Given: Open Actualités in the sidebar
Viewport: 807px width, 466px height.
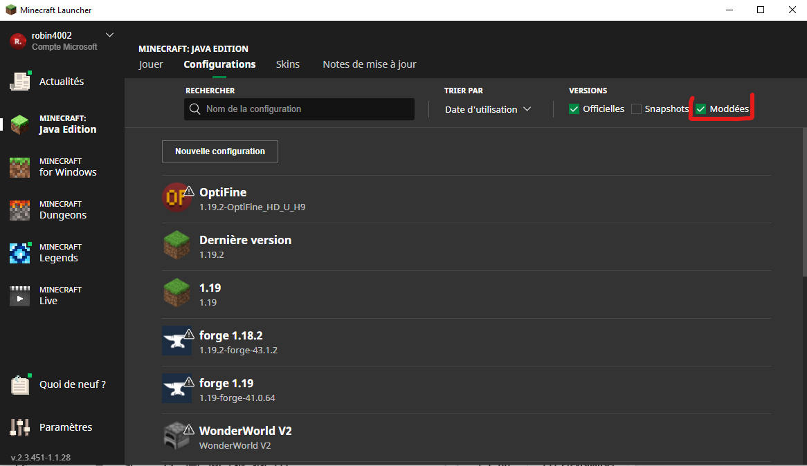Looking at the screenshot, I should click(62, 82).
